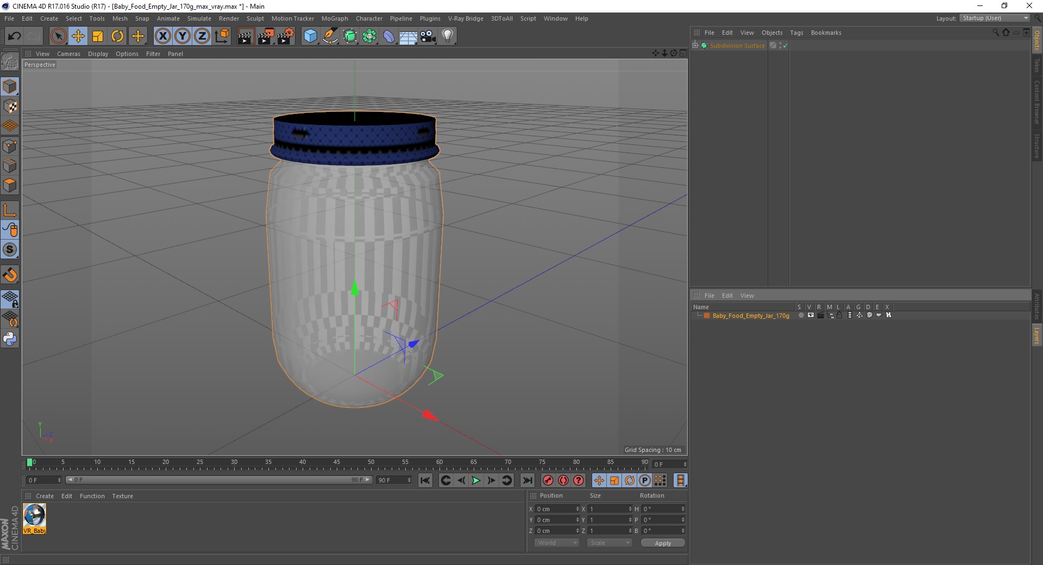Open Edit Render Settings
This screenshot has height=565, width=1043.
click(286, 36)
